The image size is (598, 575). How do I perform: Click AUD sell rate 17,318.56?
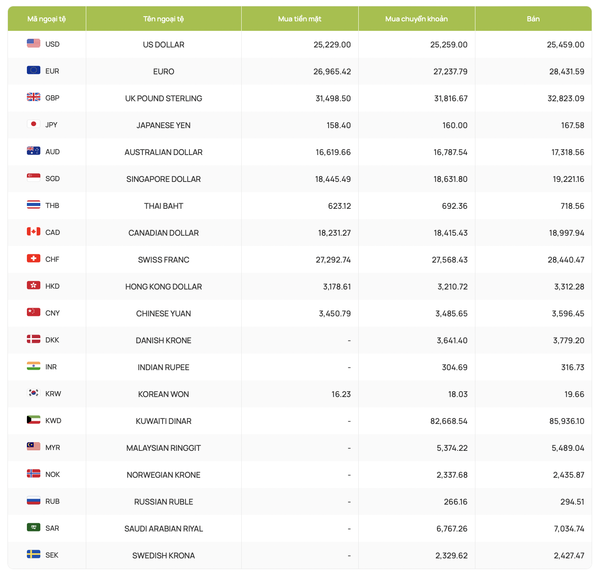click(x=568, y=152)
